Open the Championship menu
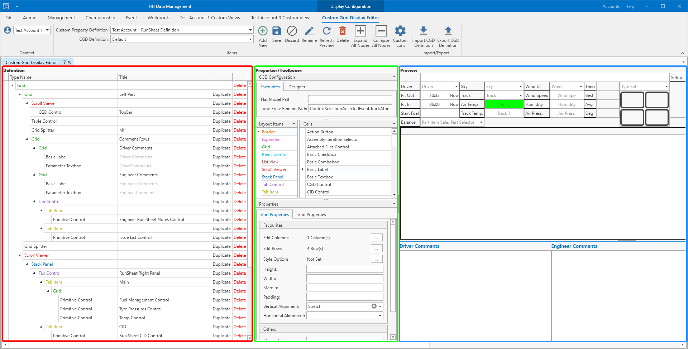Viewport: 688px width, 349px height. [x=100, y=18]
